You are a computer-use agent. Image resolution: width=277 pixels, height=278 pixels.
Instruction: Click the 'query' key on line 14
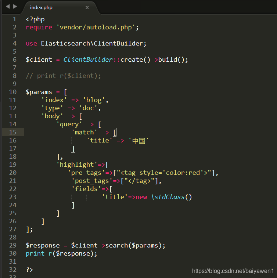click(x=69, y=124)
